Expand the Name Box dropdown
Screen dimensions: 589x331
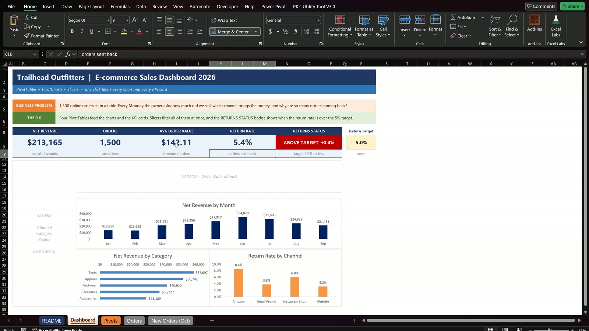[35, 54]
